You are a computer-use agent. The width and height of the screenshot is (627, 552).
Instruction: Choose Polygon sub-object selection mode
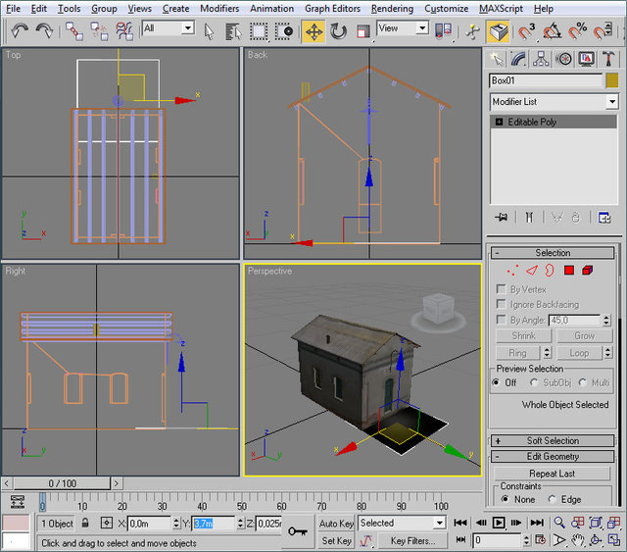(568, 270)
